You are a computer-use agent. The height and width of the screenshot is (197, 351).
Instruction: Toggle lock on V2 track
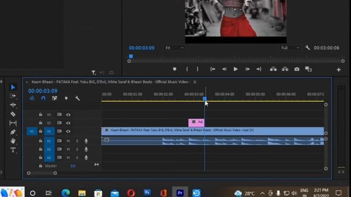coord(41,123)
